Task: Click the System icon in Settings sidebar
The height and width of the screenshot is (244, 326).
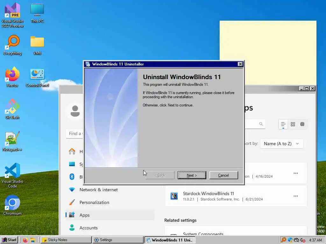Action: click(72, 164)
